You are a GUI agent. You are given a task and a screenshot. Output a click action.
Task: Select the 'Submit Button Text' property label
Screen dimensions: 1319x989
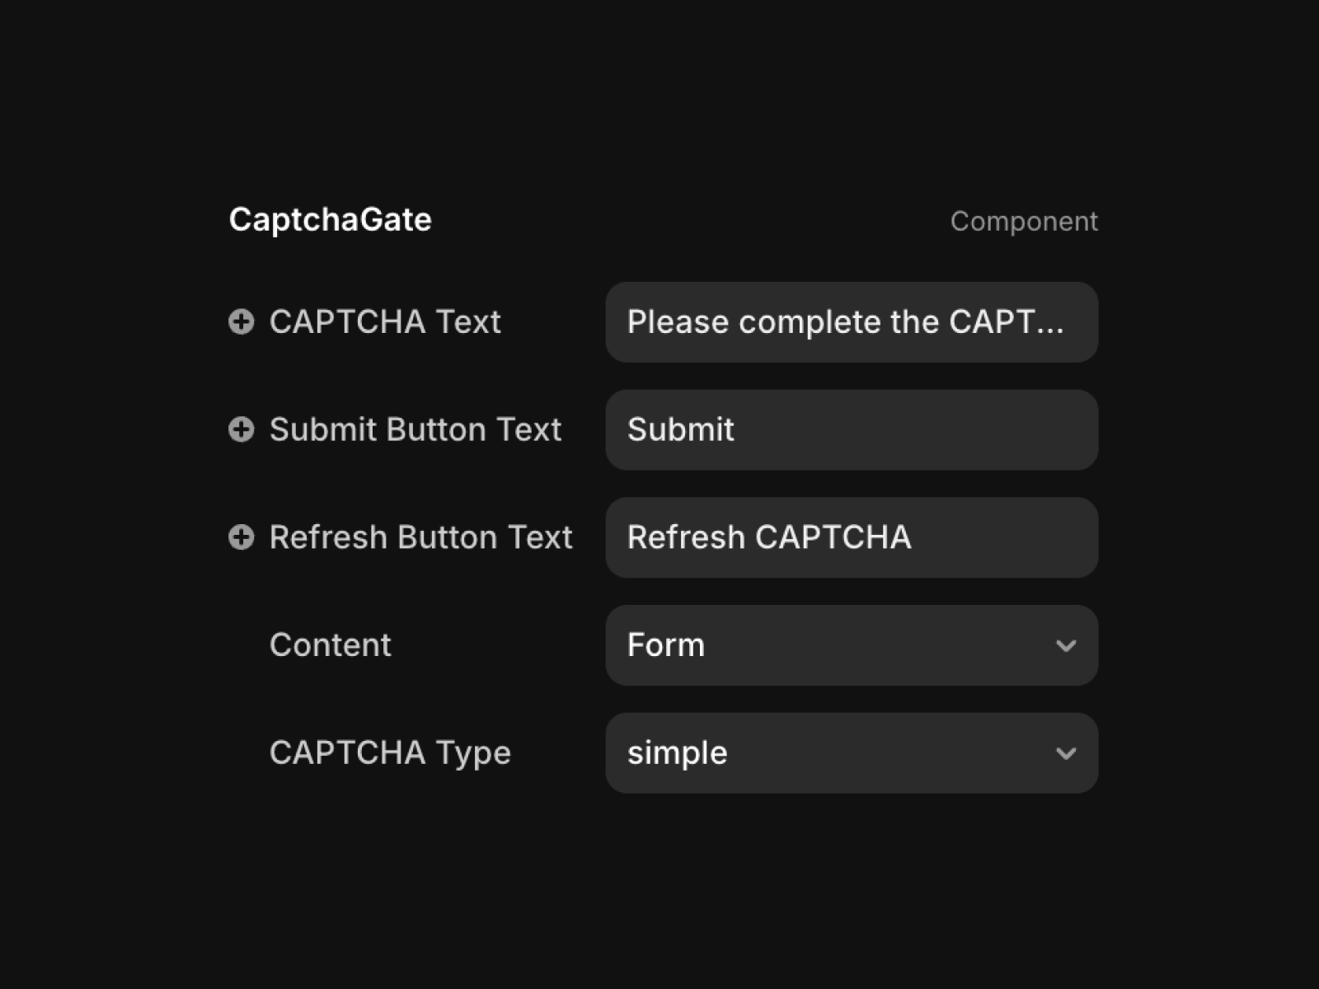tap(415, 429)
